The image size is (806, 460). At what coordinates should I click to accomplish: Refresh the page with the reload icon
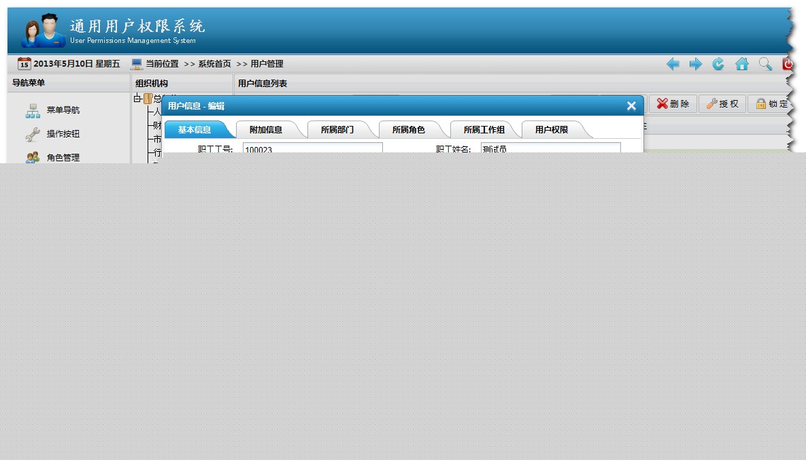coord(718,63)
